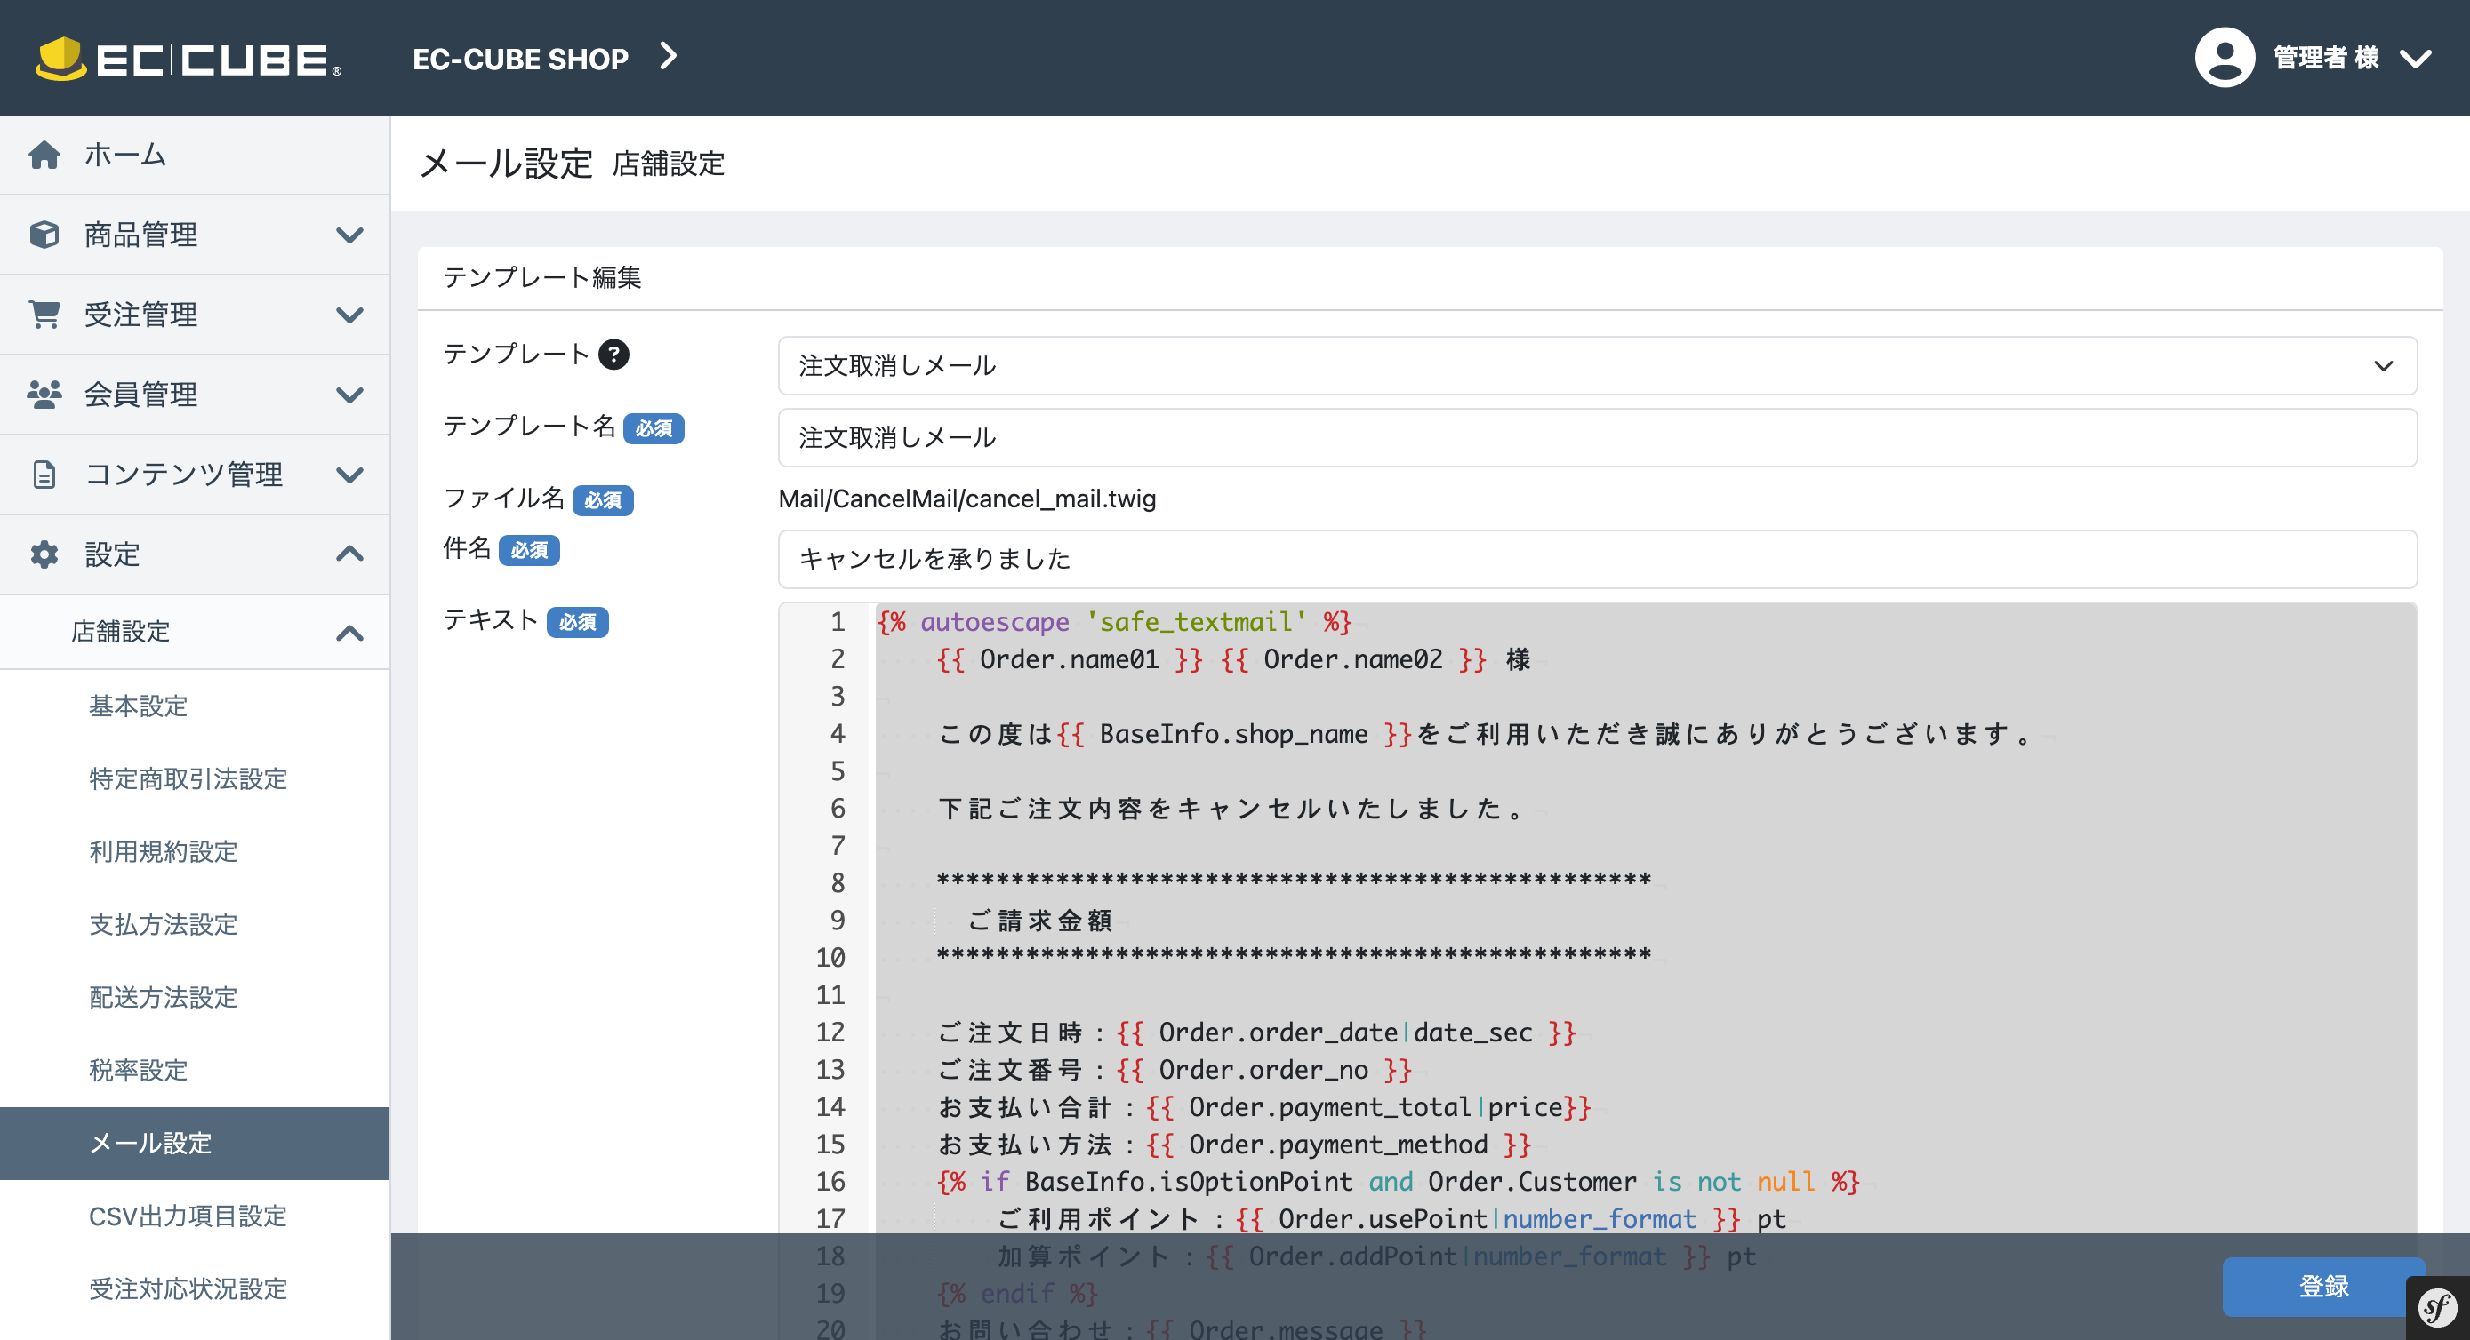
Task: Click the テンプレート編集 panel header
Action: tap(542, 277)
